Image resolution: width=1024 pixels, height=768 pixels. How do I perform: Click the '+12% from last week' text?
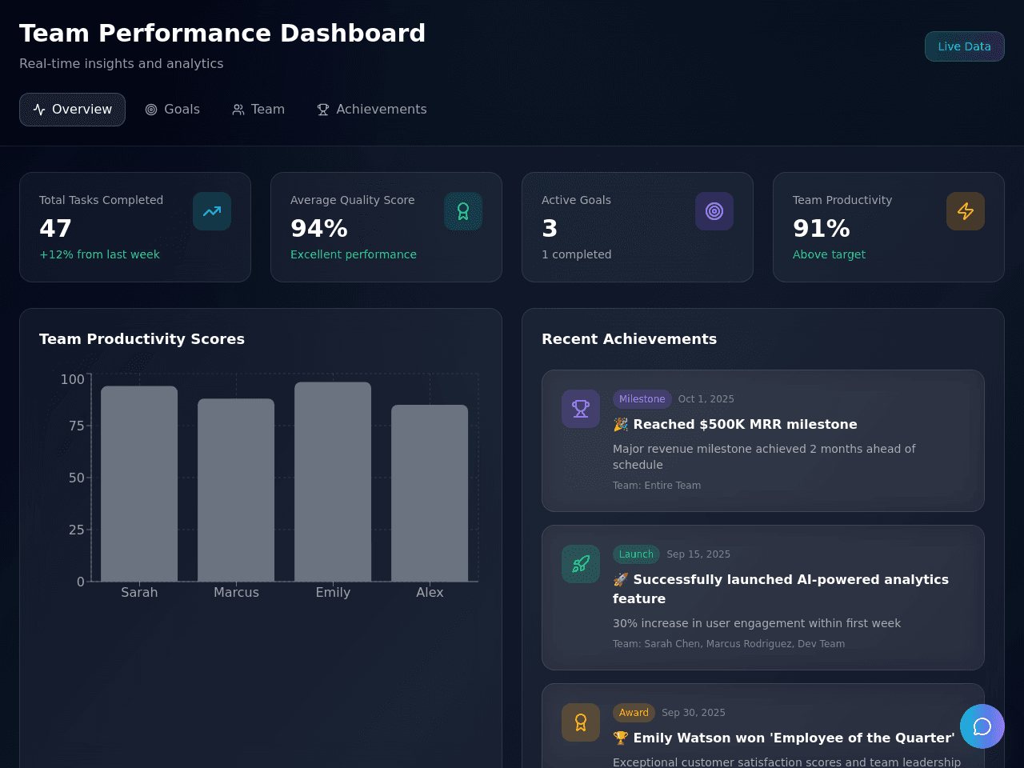tap(99, 254)
